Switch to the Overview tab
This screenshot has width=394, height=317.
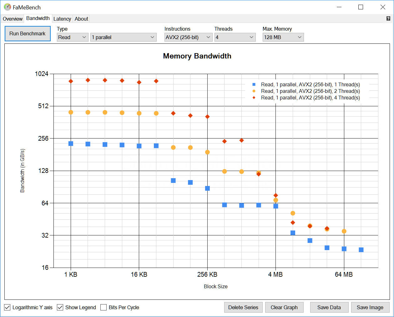(13, 19)
